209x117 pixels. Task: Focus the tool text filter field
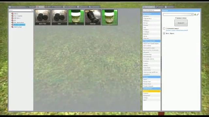(x=152, y=10)
